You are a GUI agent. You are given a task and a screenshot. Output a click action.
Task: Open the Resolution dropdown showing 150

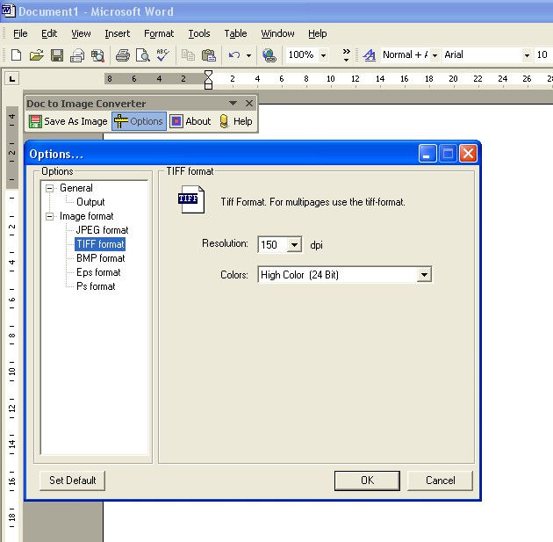click(294, 244)
